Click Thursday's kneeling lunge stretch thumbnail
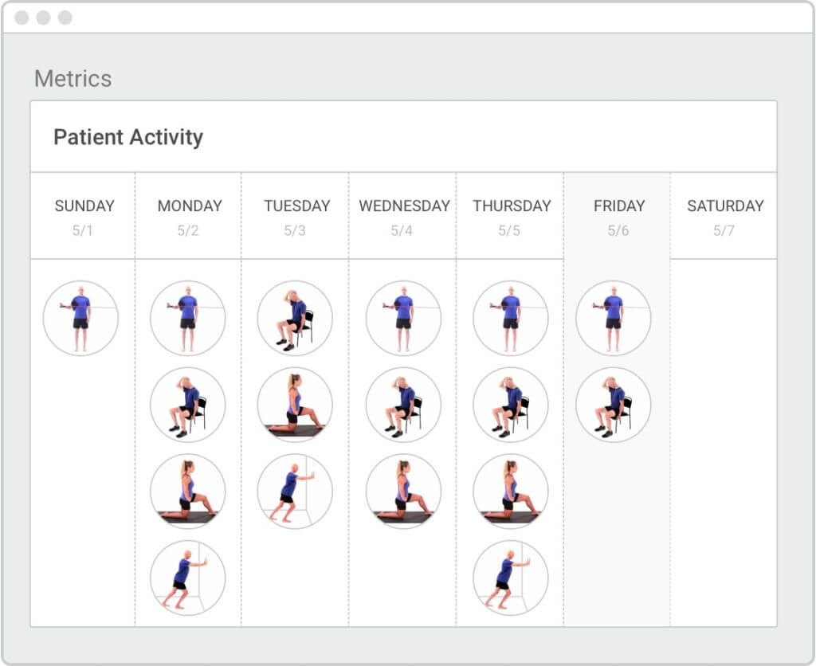816x666 pixels. click(511, 492)
